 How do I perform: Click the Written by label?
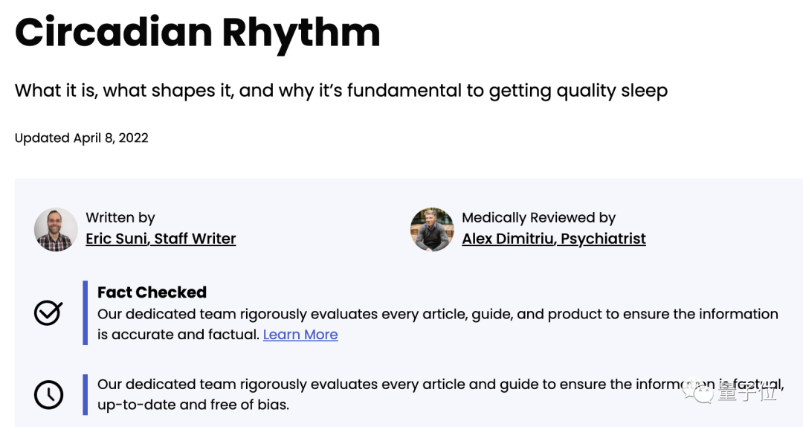click(120, 217)
